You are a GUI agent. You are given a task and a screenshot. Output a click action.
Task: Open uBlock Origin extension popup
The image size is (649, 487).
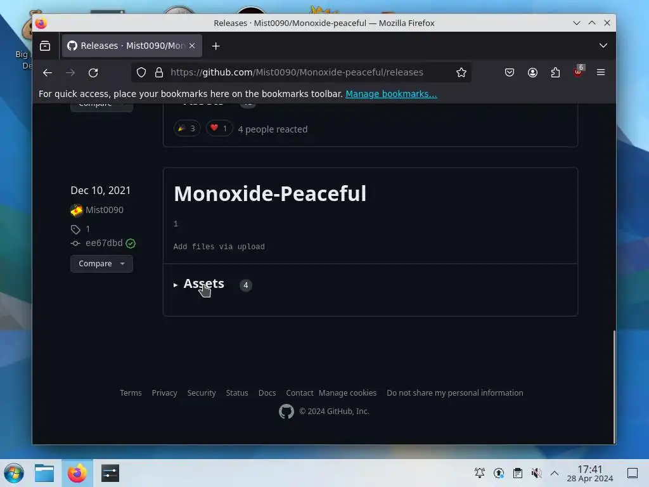(x=578, y=72)
